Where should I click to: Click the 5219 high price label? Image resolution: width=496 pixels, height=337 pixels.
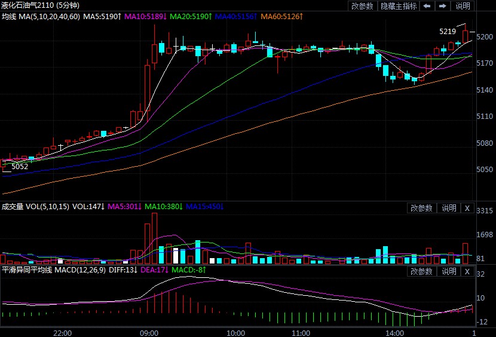click(447, 31)
